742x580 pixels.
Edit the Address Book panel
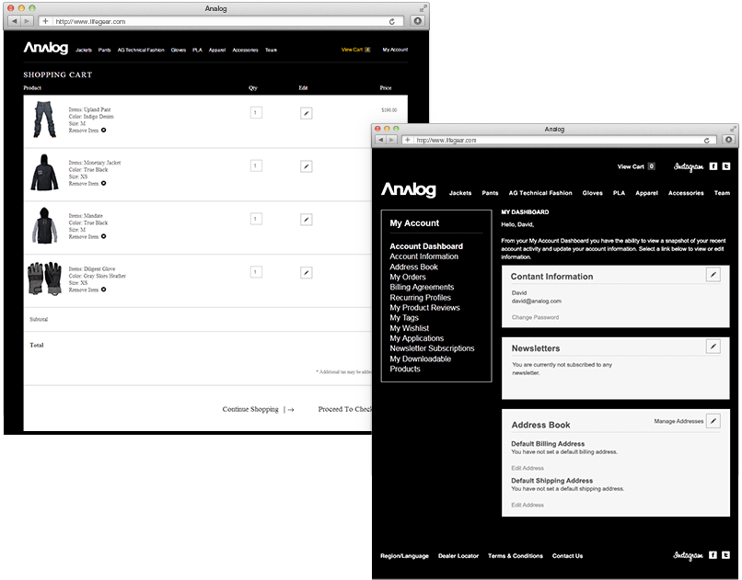713,421
